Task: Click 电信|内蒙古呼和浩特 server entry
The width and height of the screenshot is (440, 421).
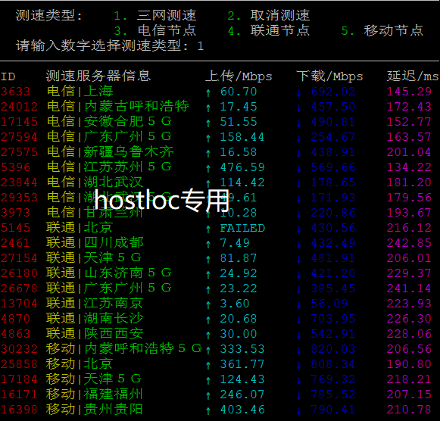Action: [x=117, y=107]
